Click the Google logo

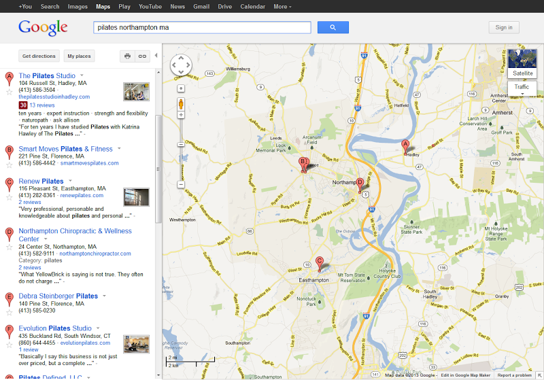click(x=43, y=28)
